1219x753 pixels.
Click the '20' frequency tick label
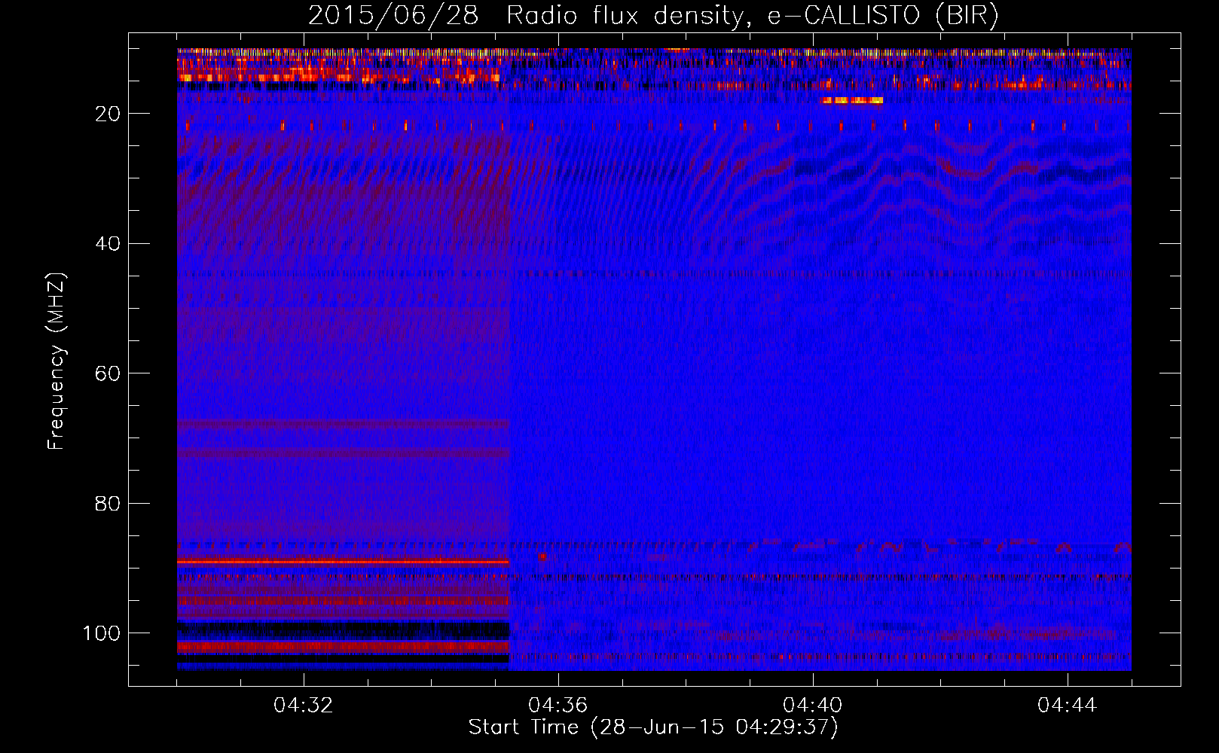click(x=108, y=114)
